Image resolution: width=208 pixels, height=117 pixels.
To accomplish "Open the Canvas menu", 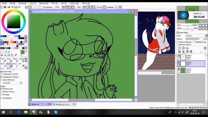I will coord(22,3).
